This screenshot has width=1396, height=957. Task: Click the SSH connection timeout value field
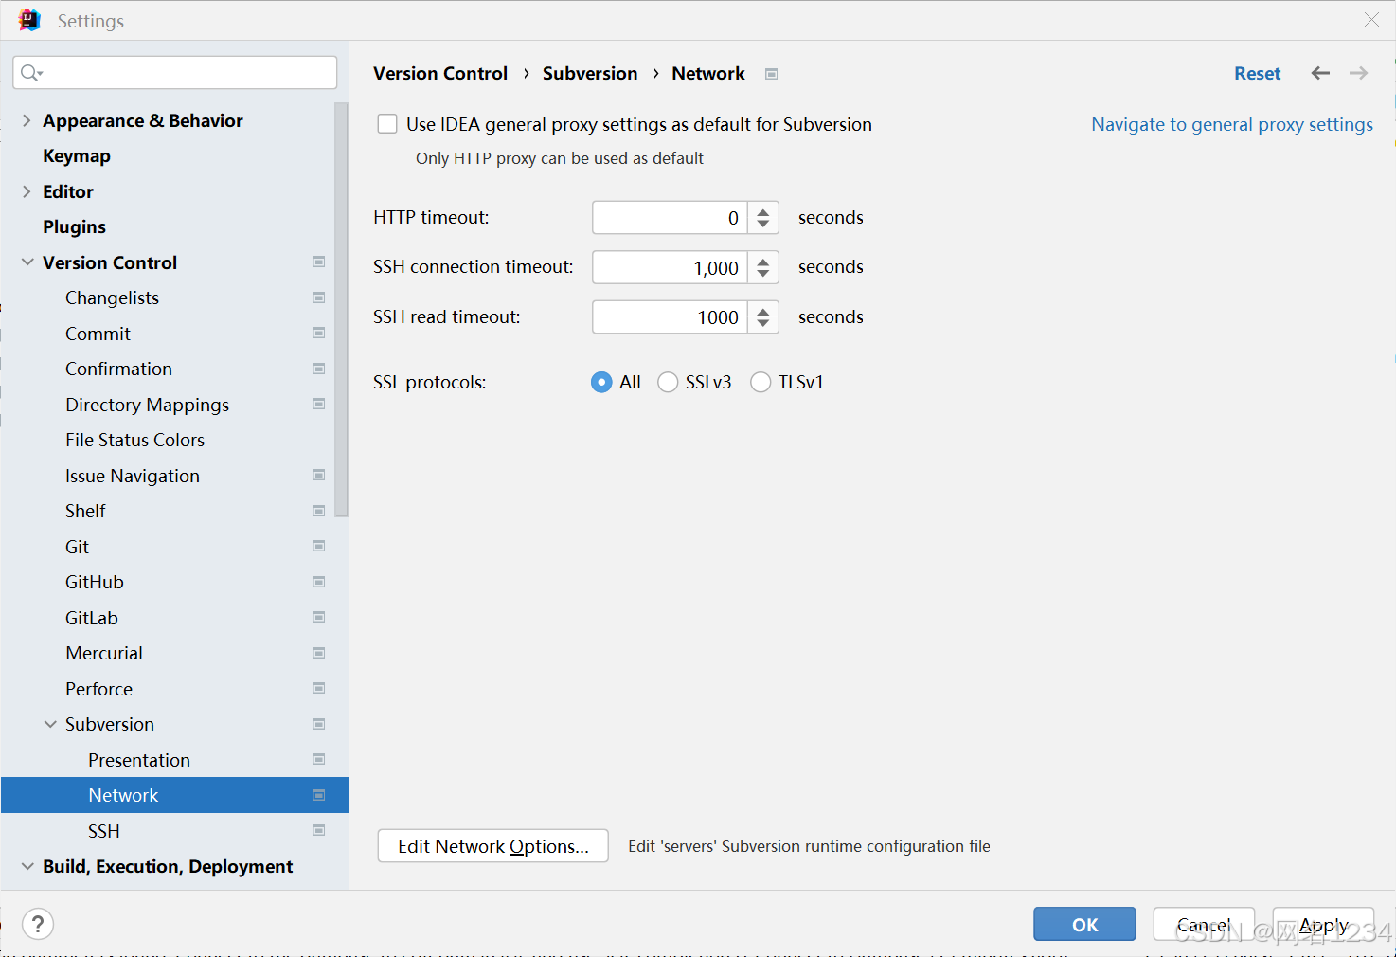tap(670, 267)
